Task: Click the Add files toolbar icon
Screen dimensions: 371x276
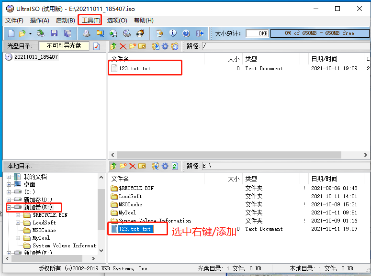Action: [159, 33]
